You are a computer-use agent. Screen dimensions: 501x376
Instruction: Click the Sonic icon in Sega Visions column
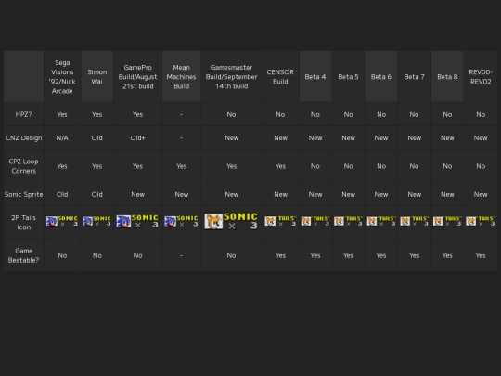coord(62,221)
